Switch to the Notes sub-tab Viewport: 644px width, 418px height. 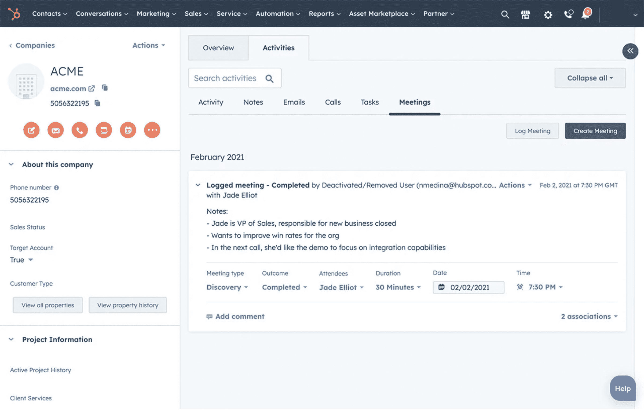[x=253, y=102]
